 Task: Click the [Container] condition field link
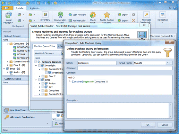click(x=77, y=82)
